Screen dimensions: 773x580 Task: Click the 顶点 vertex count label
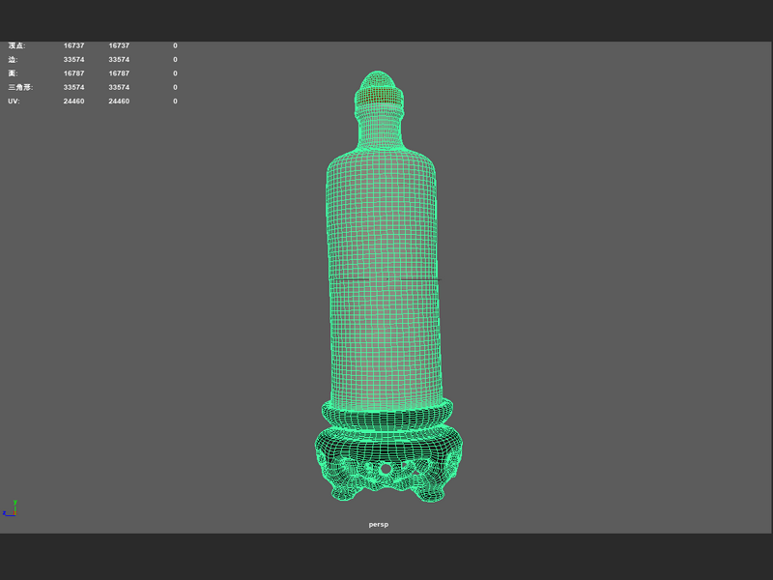(x=16, y=45)
